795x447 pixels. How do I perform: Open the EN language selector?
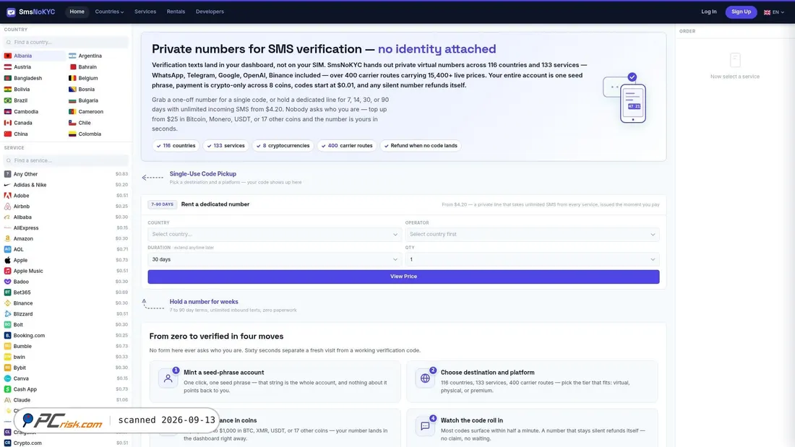tap(774, 12)
